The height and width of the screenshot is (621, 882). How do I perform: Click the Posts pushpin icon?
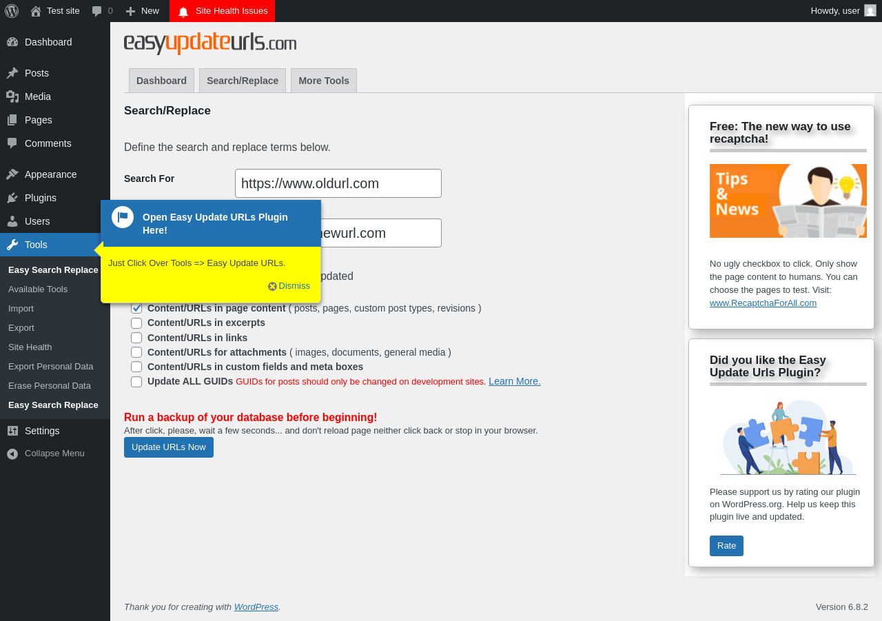(x=12, y=73)
